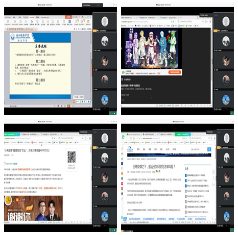The height and width of the screenshot is (235, 238).
Task: Click the orange login button in the WPS title bar
Action: tap(68, 17)
